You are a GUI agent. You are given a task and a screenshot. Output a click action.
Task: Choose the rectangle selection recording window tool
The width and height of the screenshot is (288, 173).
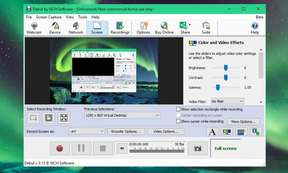33,117
